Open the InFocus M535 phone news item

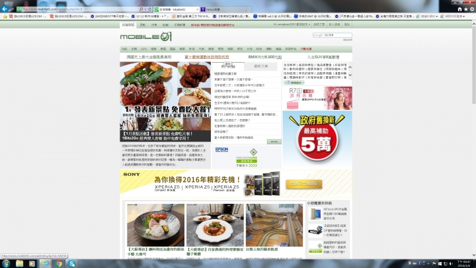pos(328,214)
